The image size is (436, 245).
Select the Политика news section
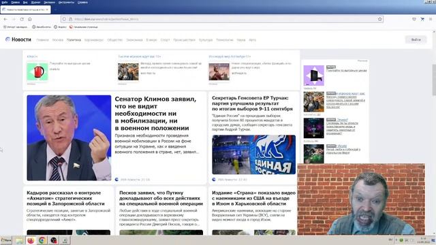coord(74,40)
